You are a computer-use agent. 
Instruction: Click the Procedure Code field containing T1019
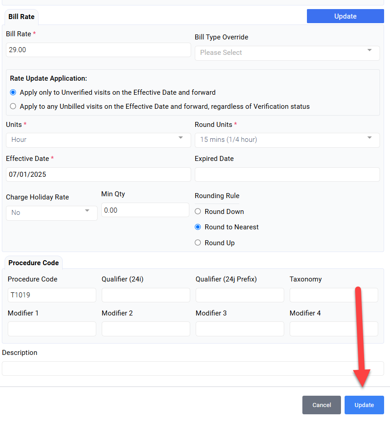pyautogui.click(x=52, y=295)
